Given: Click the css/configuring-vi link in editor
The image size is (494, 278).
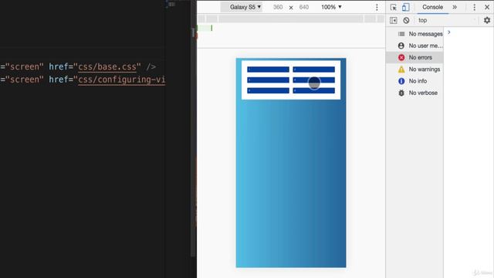Looking at the screenshot, I should click(122, 80).
